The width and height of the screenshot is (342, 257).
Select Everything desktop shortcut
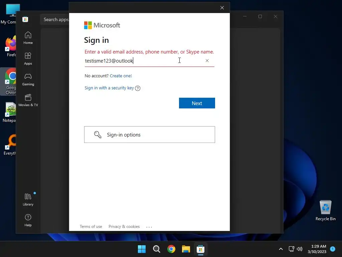tap(10, 145)
